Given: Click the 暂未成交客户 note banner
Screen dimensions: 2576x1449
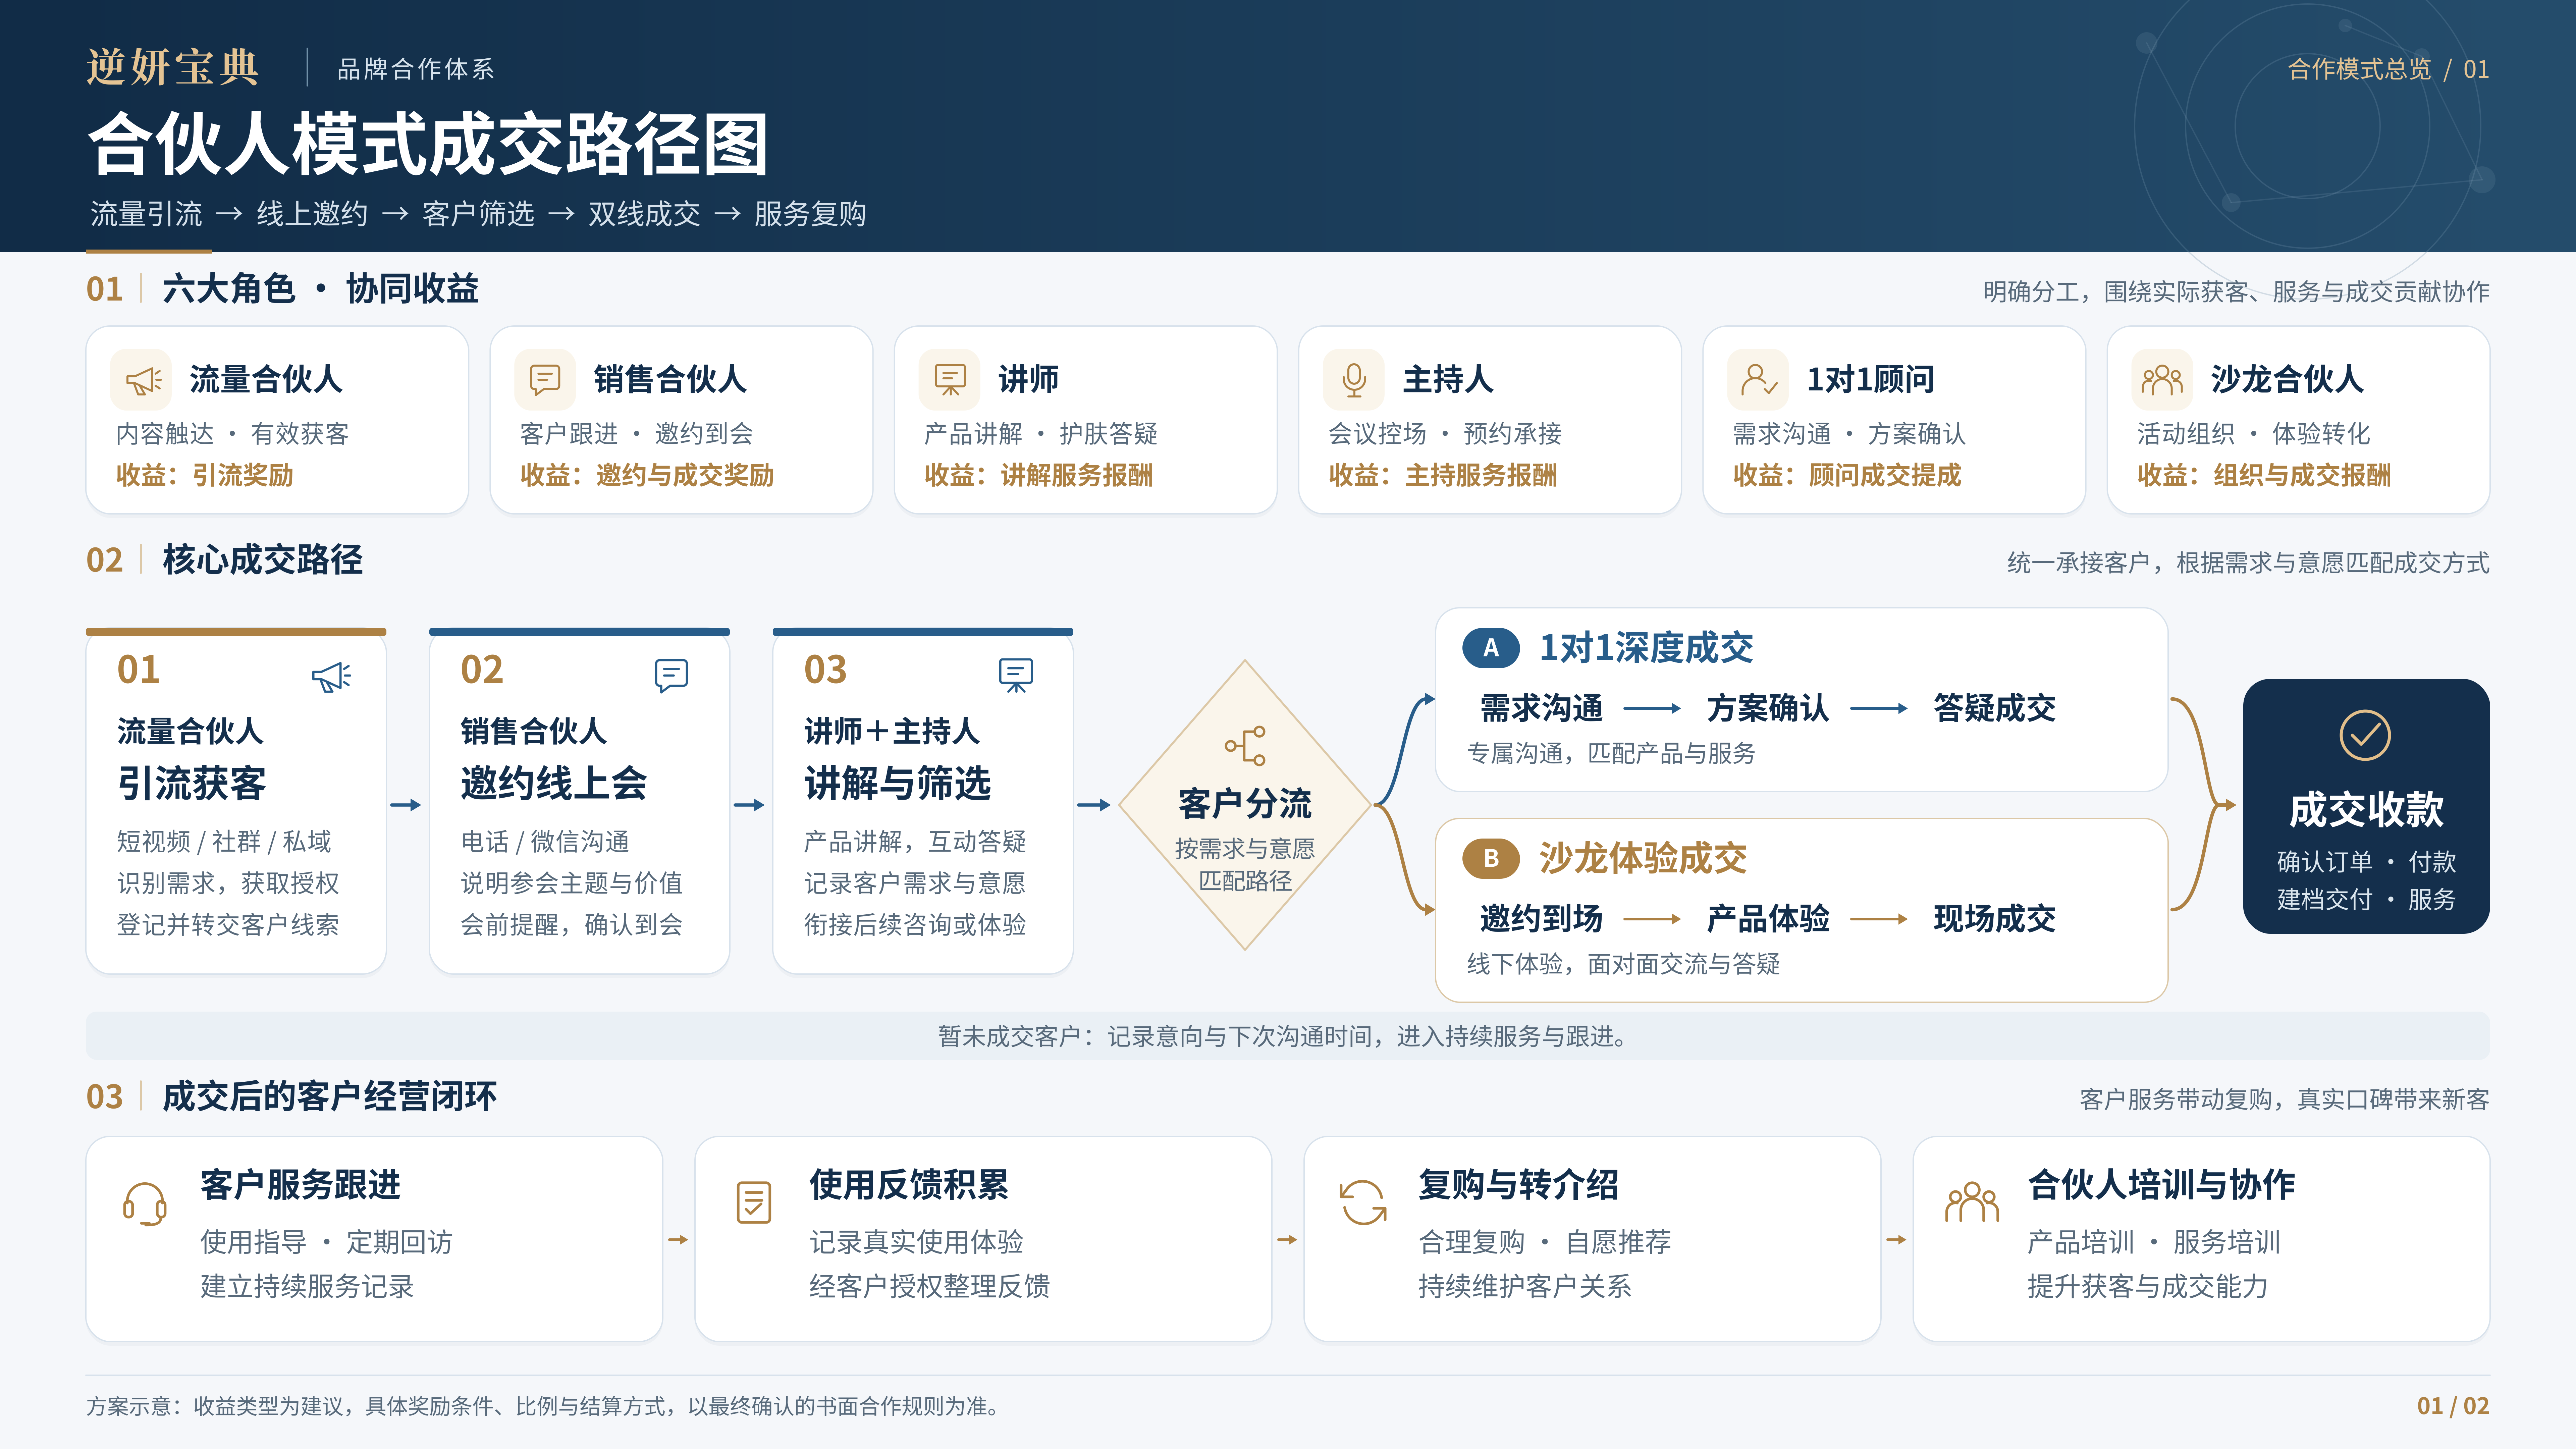Looking at the screenshot, I should point(1288,1036).
